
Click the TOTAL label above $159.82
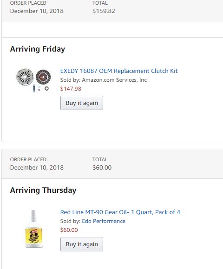[100, 3]
